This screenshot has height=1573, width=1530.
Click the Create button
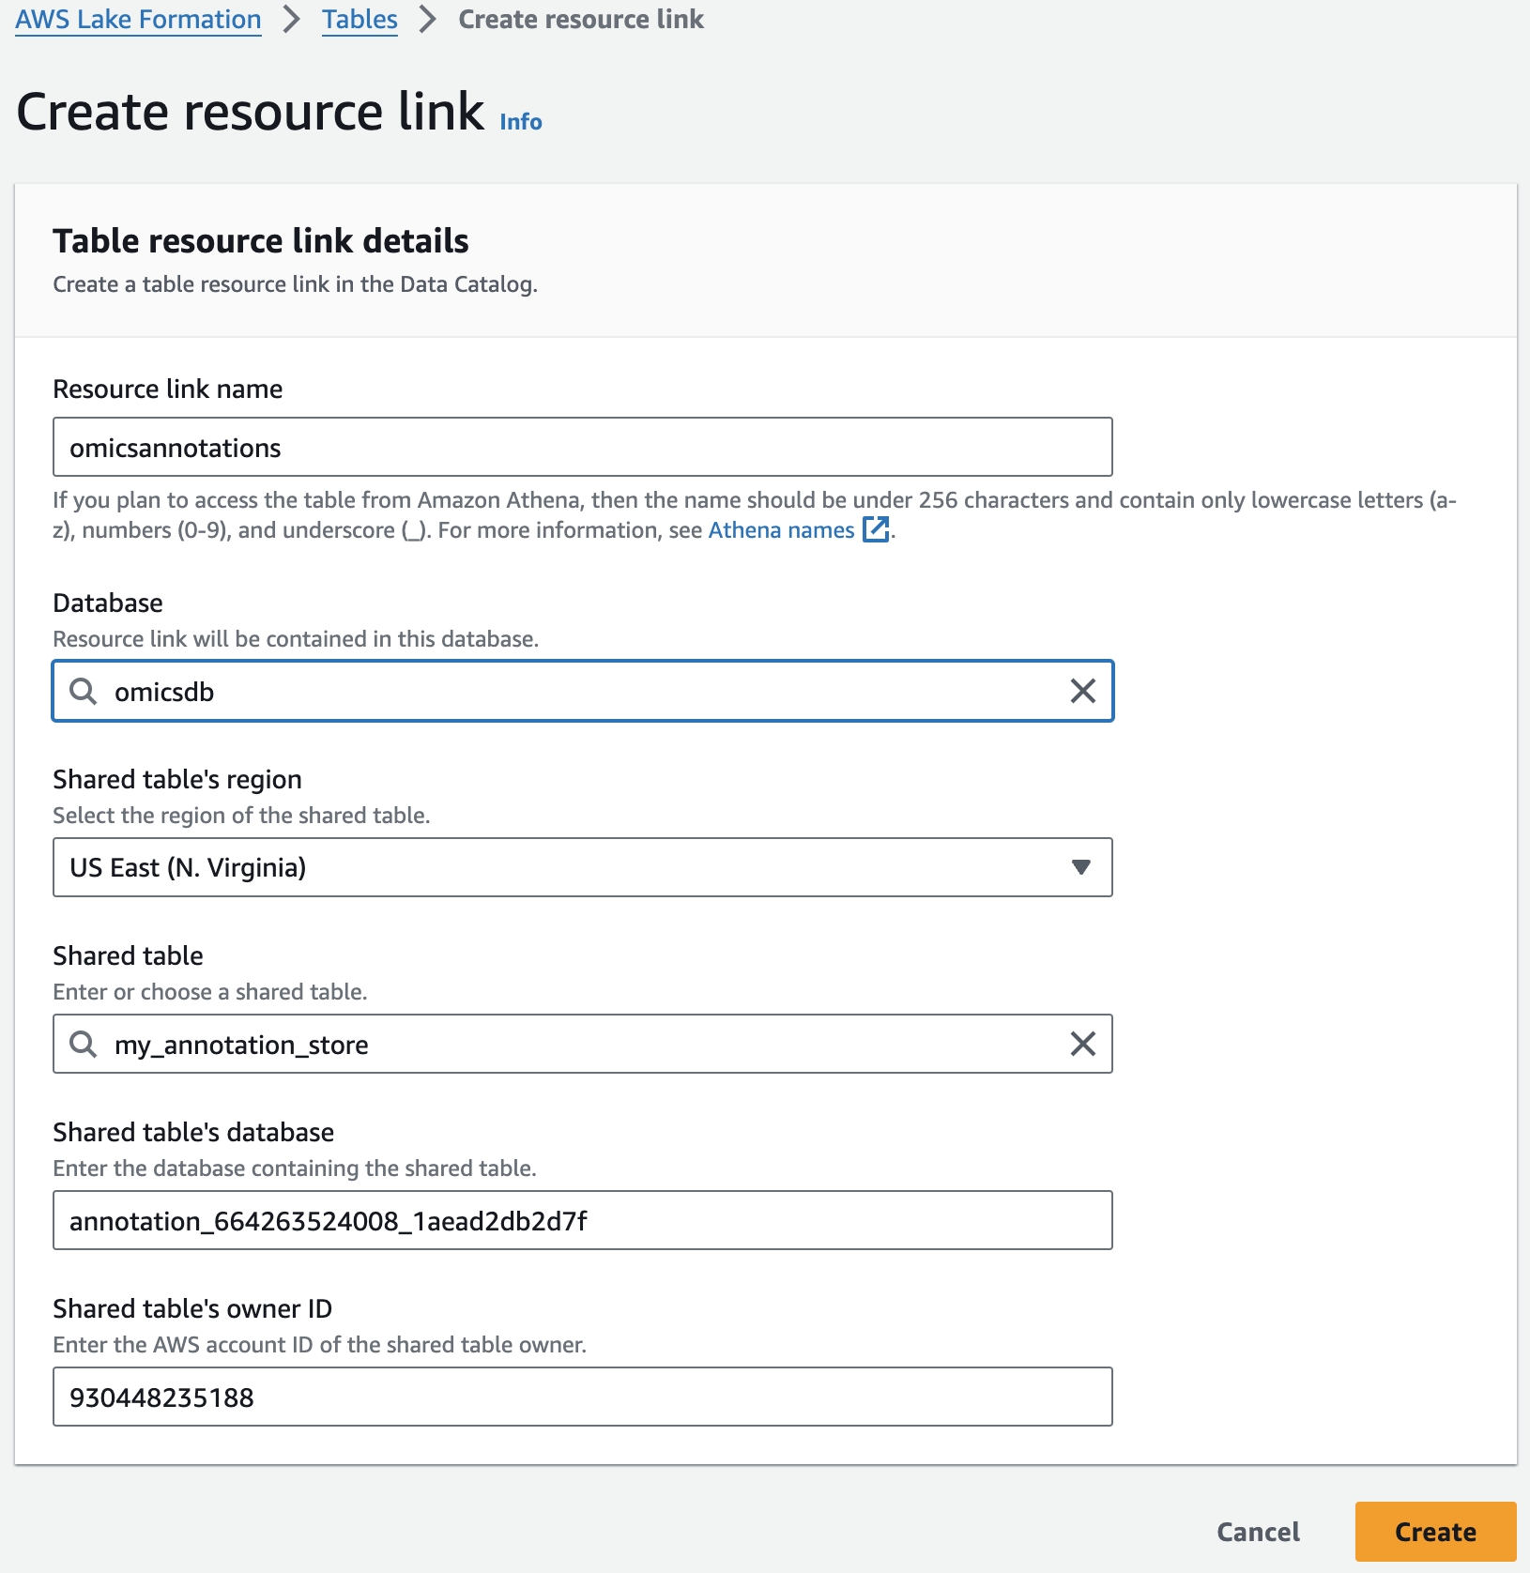point(1435,1532)
